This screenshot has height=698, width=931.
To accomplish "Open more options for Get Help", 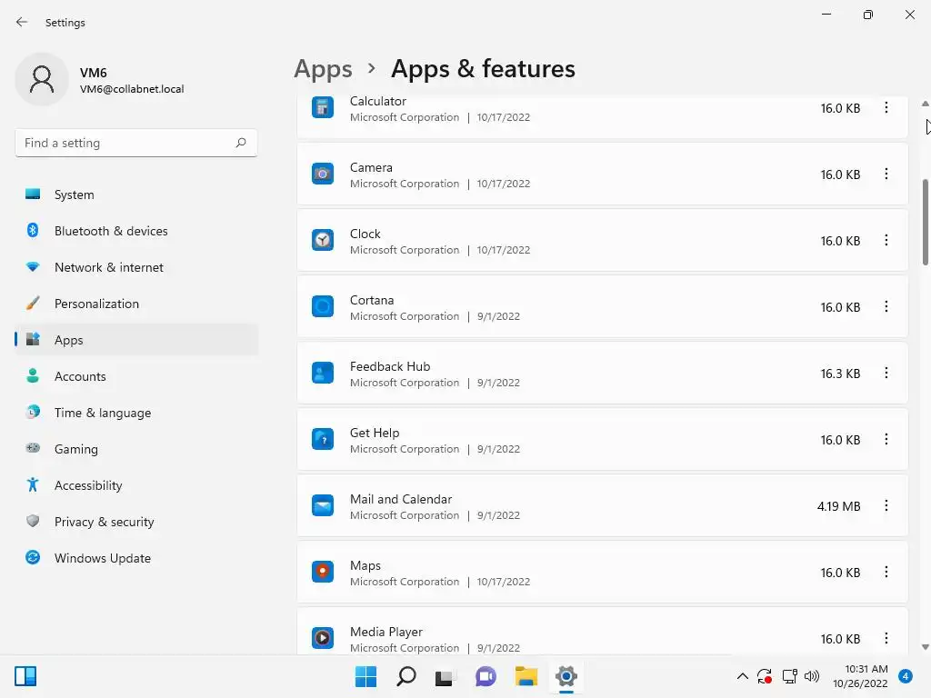I will [886, 440].
